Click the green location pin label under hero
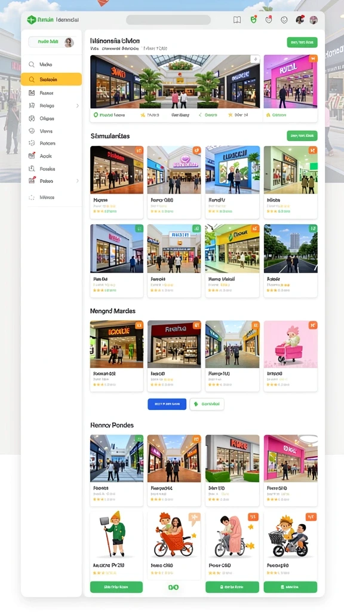The image size is (344, 612). [109, 115]
